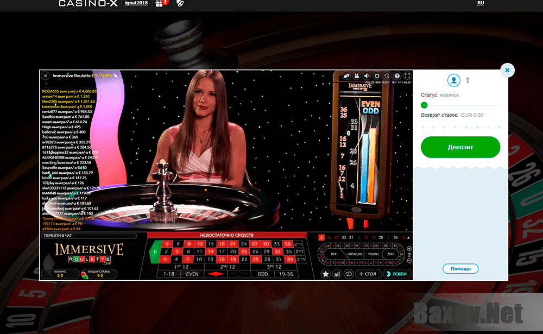Open the statistics bar chart icon
This screenshot has height=334, width=543.
pyautogui.click(x=337, y=274)
